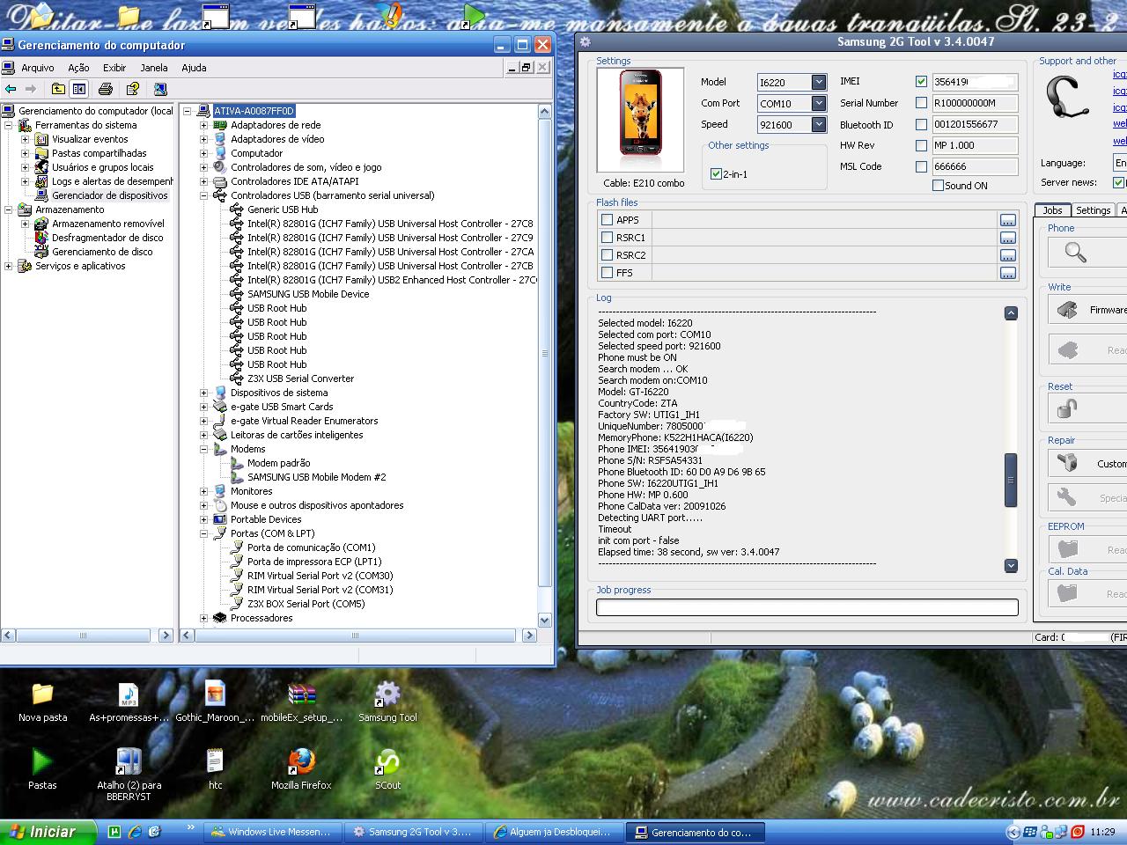Image resolution: width=1127 pixels, height=845 pixels.
Task: Click the phone model thumbnail image
Action: pyautogui.click(x=640, y=120)
